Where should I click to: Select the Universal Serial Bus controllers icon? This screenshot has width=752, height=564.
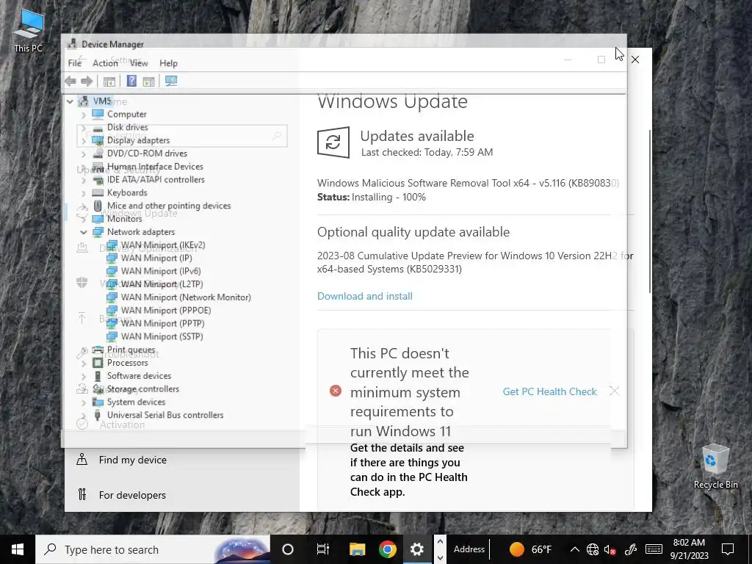[98, 415]
